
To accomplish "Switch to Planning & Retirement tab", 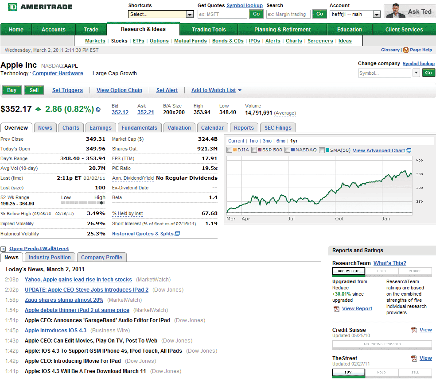I will tap(283, 30).
